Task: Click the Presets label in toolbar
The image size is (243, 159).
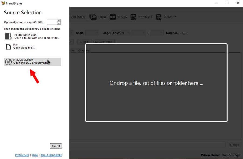Action: click(x=168, y=17)
